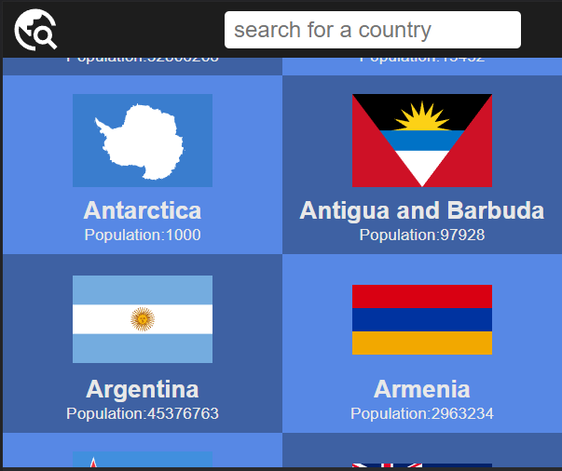Select the Antarctica flag image

(x=143, y=141)
